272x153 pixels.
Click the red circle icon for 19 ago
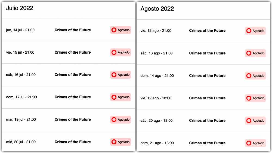249,98
